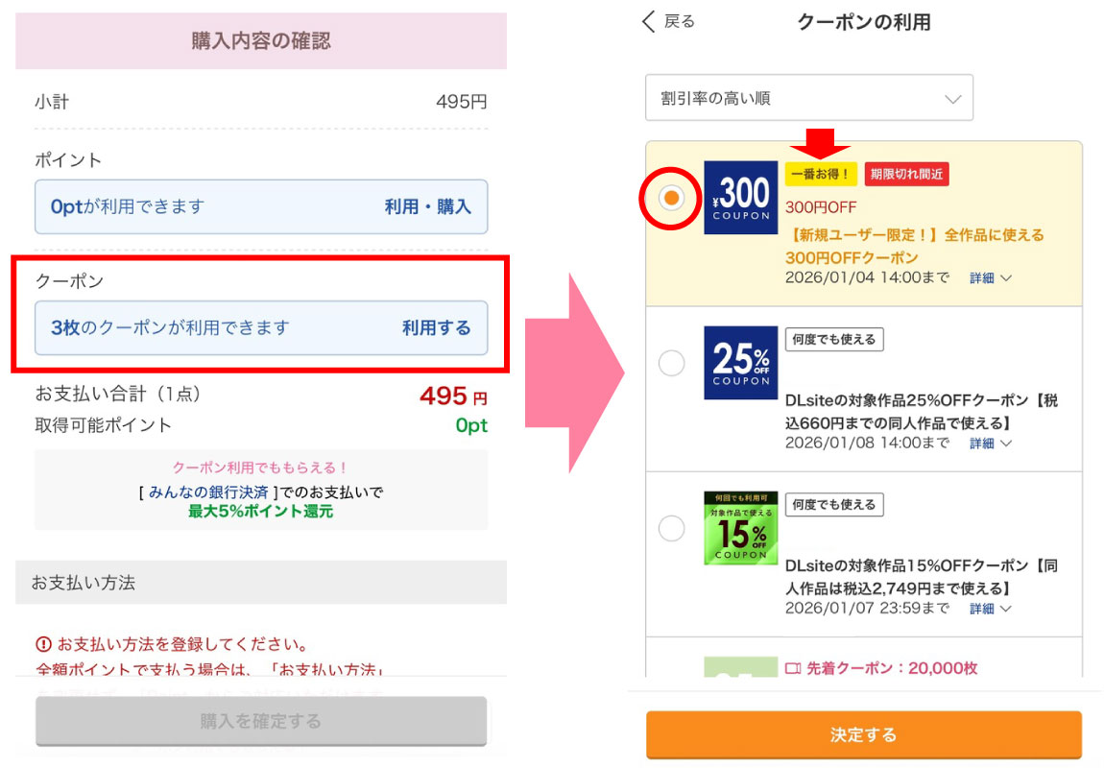Click the 期限切れ間近 red badge
Screen dimensions: 1104x768
[x=906, y=174]
